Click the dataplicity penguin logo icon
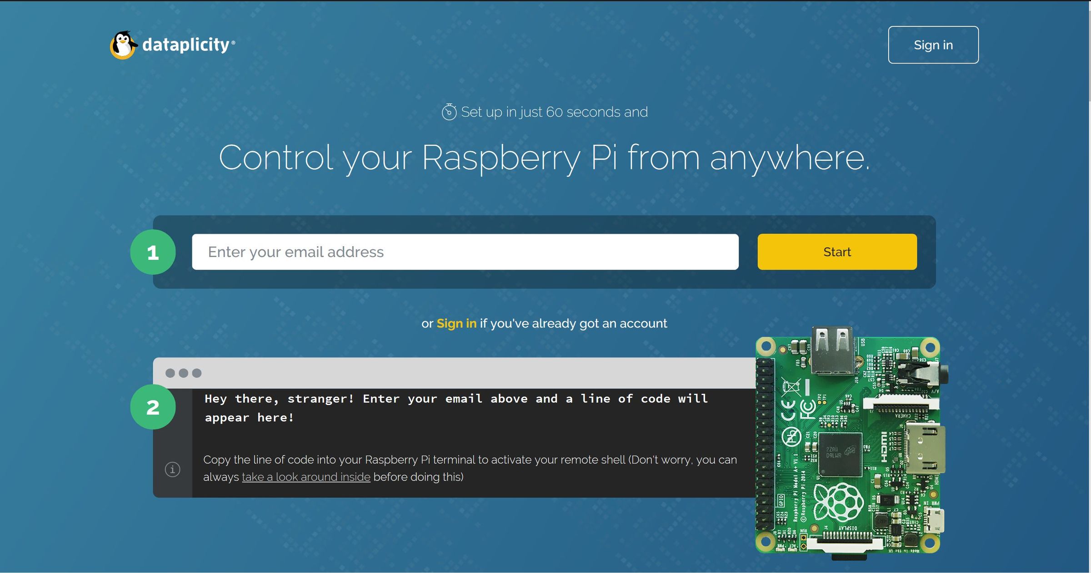 point(123,45)
